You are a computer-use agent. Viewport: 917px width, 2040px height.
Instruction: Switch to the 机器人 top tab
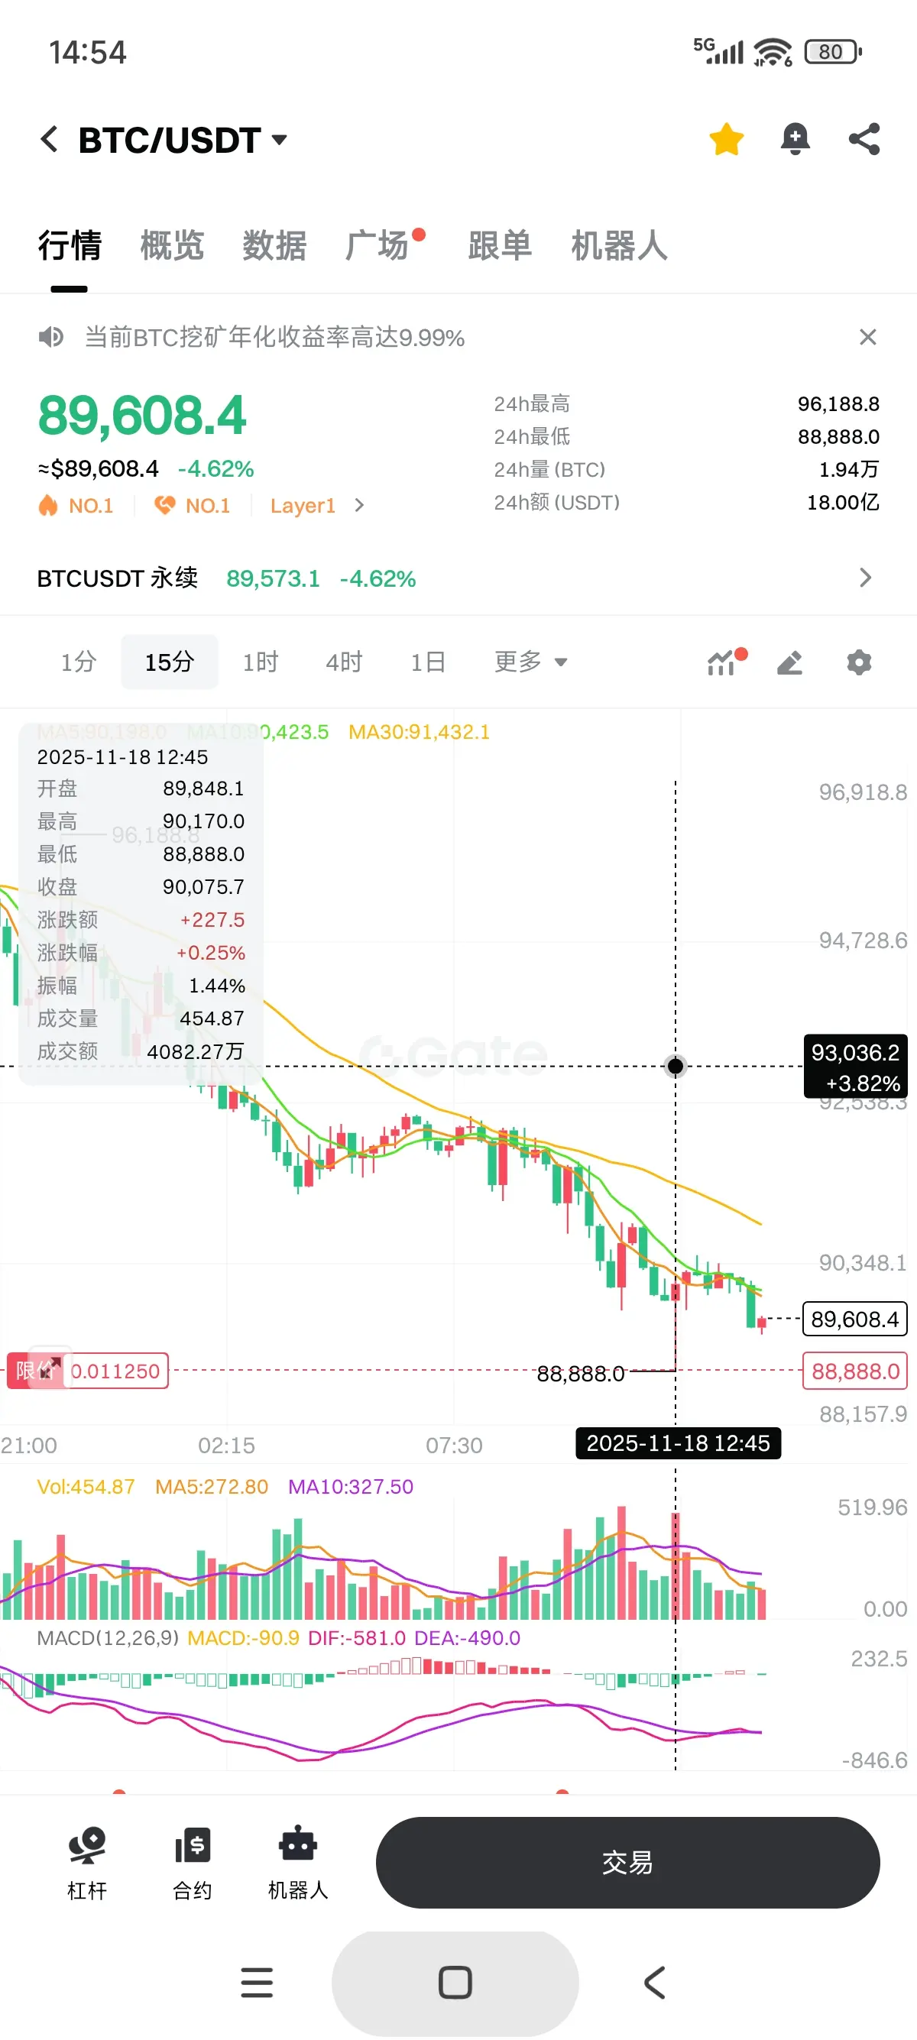[x=619, y=245]
